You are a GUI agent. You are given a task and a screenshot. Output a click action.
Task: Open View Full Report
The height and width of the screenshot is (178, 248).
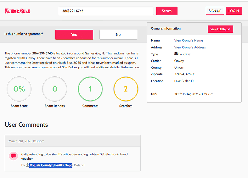click(x=220, y=29)
